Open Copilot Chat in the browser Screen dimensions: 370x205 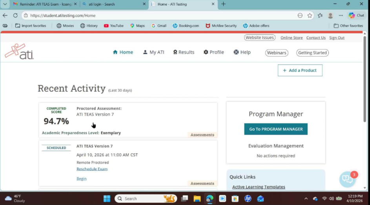point(357,15)
